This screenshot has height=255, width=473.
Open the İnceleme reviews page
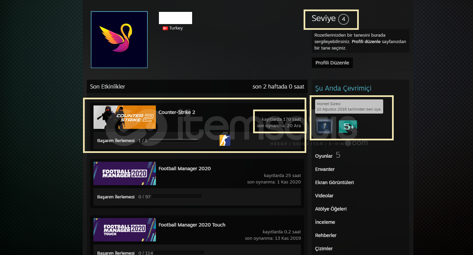point(325,222)
